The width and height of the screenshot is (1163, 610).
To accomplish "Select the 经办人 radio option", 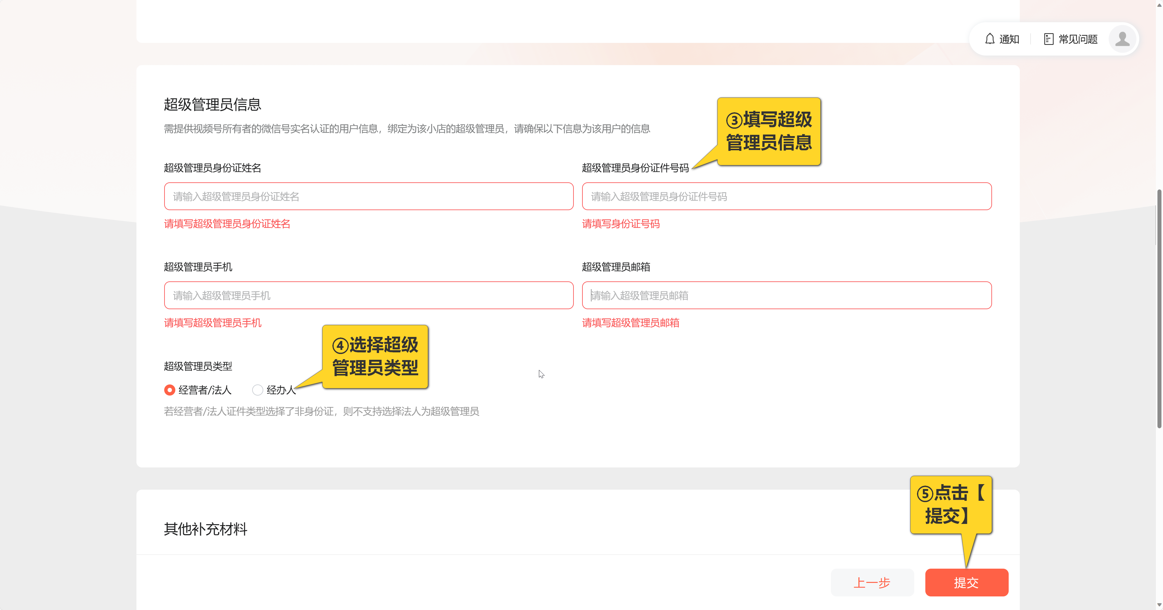I will click(257, 390).
